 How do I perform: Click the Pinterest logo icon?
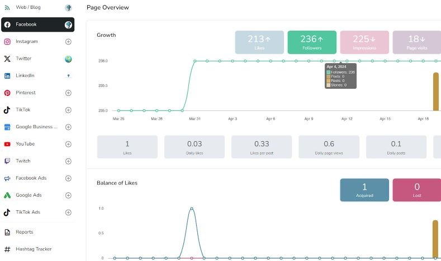[7, 93]
